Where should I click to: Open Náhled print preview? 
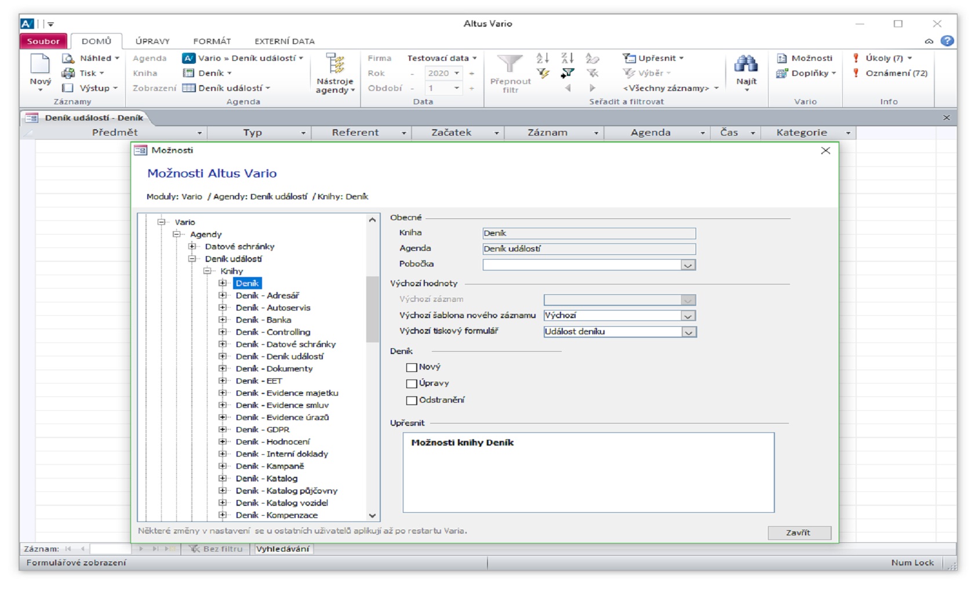click(x=90, y=58)
